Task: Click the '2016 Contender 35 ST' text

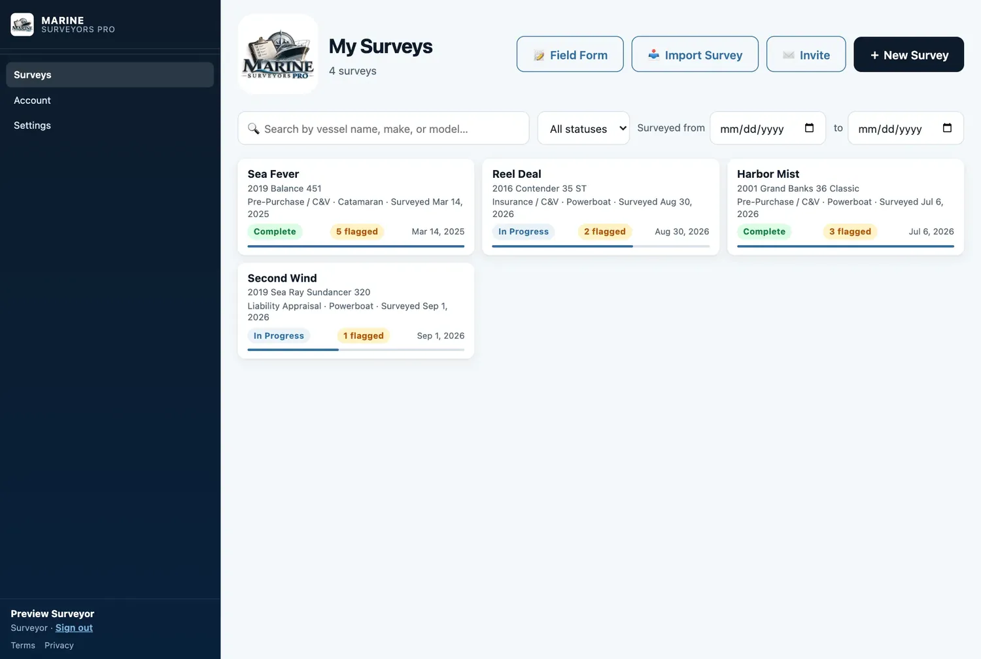Action: point(540,188)
